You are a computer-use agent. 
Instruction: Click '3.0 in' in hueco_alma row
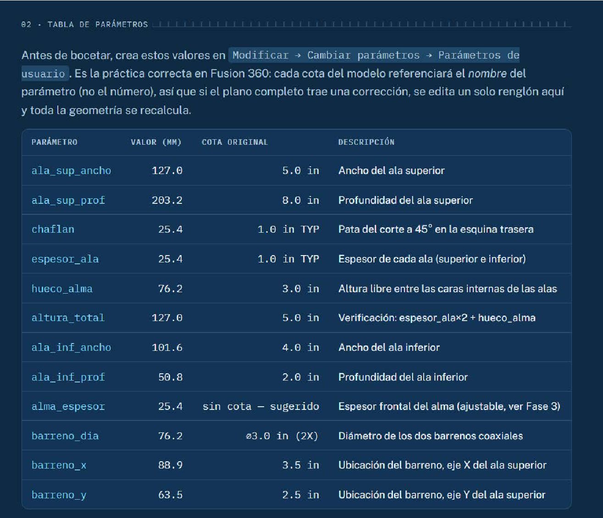pos(300,289)
